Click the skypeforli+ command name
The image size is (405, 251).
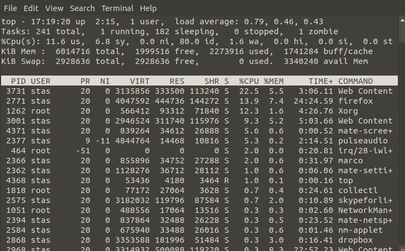(365, 200)
